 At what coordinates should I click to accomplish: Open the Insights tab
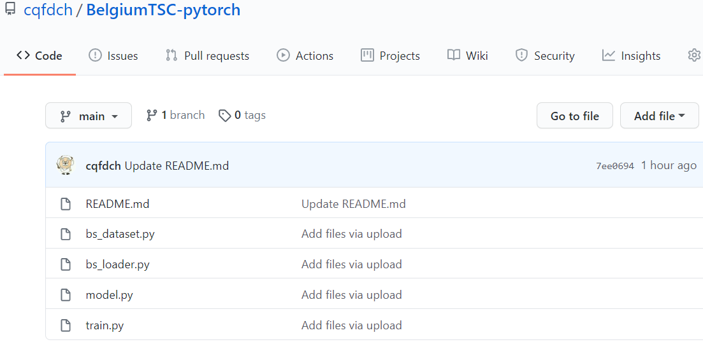click(631, 56)
